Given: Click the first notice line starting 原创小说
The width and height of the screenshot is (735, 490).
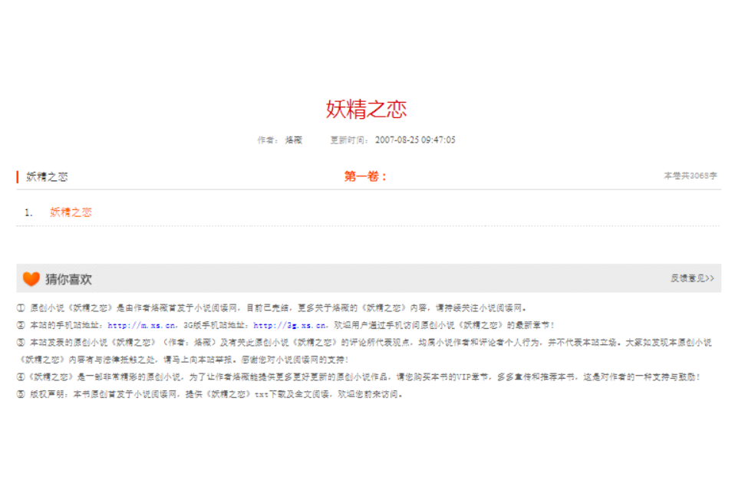Looking at the screenshot, I should (272, 307).
